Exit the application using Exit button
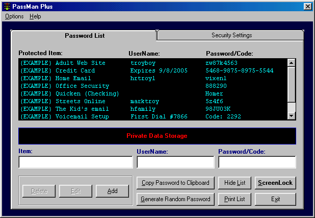Screen dimensions: 315x218 [x=275, y=199]
